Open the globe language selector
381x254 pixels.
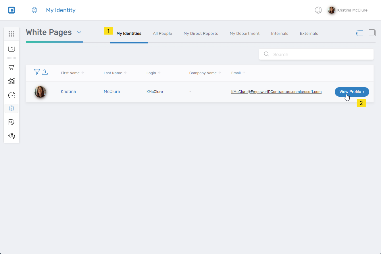coord(318,10)
